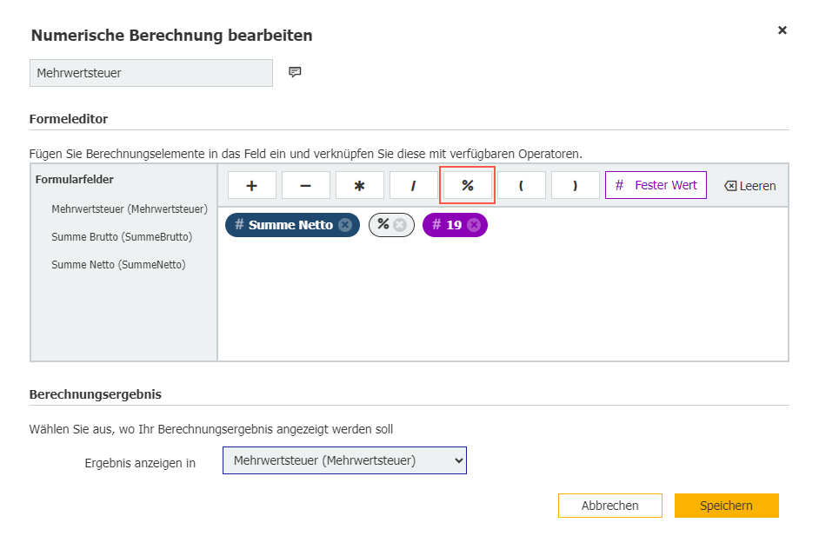This screenshot has height=549, width=819.
Task: Add Summe Netto (SummeNetto) form field
Action: 118,265
